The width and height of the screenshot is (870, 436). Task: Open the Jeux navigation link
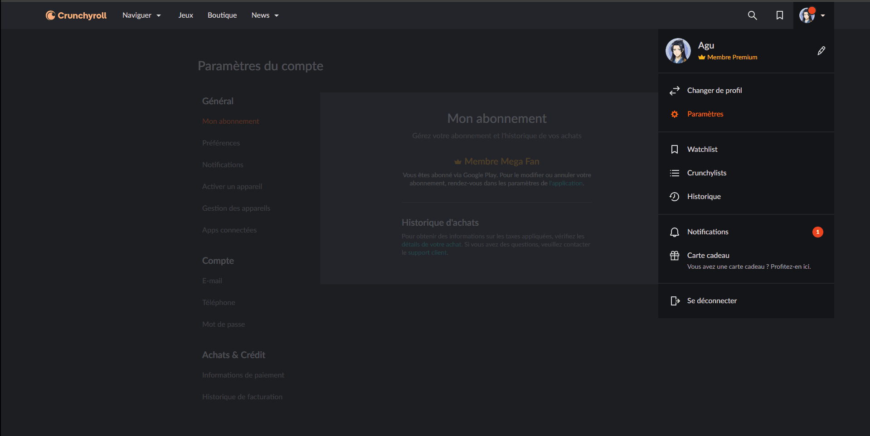[x=186, y=15]
